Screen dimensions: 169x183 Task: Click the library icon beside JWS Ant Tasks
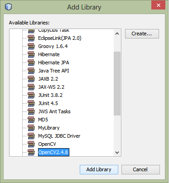coord(31,111)
